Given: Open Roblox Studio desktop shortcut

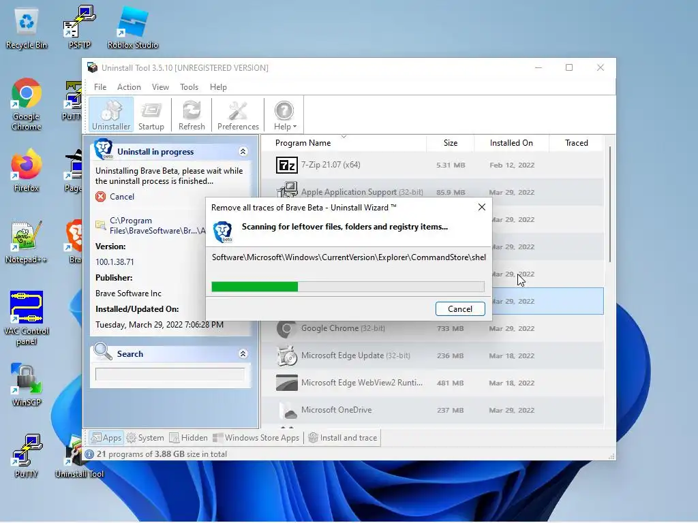Looking at the screenshot, I should pyautogui.click(x=133, y=27).
